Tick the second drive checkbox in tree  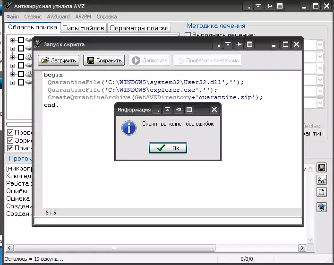[21, 48]
